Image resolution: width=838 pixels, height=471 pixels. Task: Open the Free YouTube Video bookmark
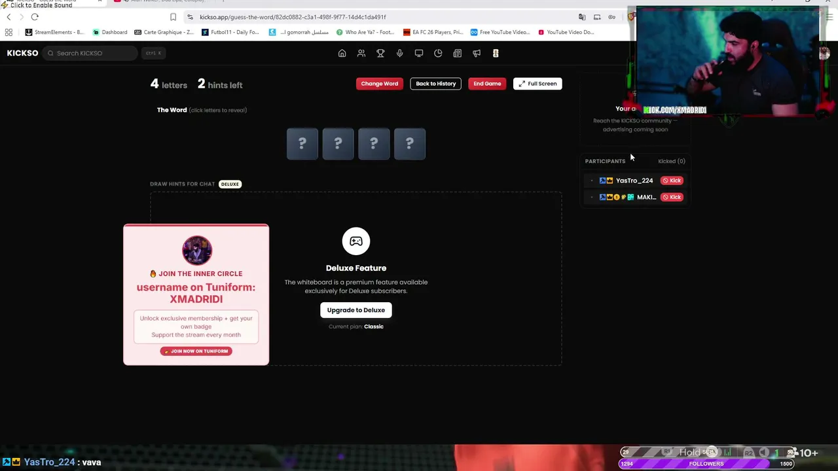(x=500, y=32)
